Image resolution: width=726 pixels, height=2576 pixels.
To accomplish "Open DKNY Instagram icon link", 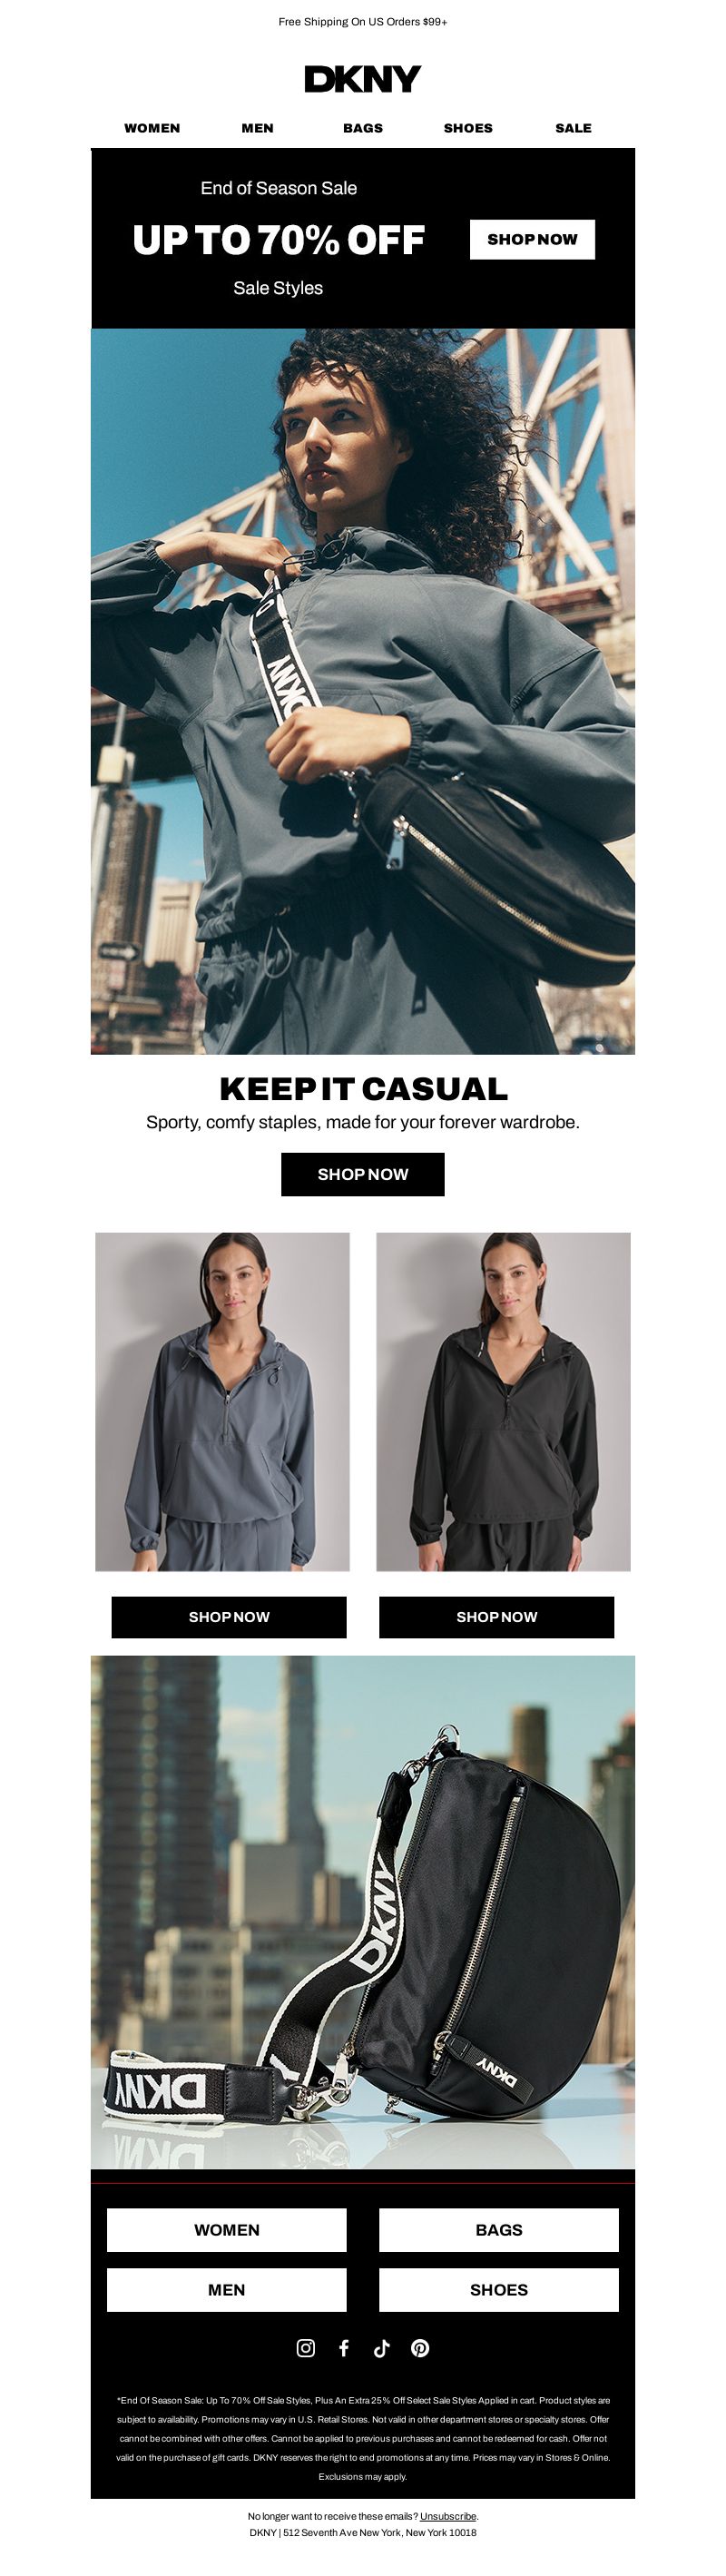I will pos(306,2348).
